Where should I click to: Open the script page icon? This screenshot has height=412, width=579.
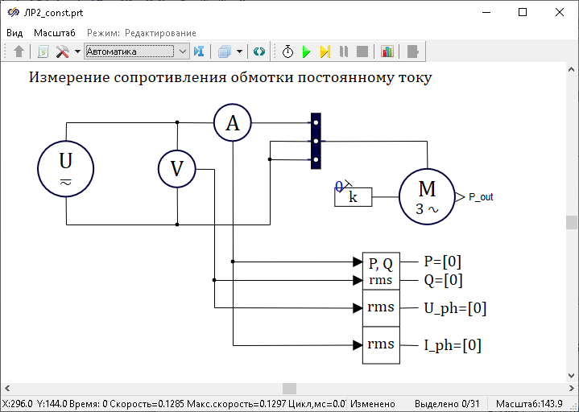click(43, 51)
